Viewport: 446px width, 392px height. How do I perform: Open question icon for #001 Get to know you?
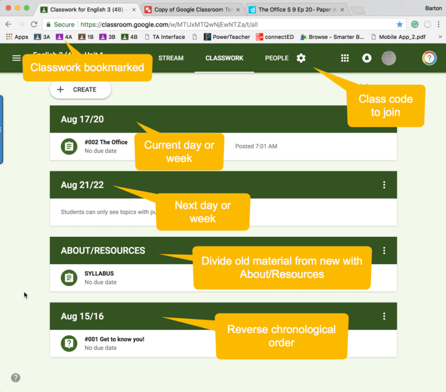tap(69, 343)
